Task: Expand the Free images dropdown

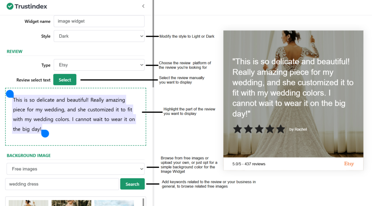Action: pos(76,169)
